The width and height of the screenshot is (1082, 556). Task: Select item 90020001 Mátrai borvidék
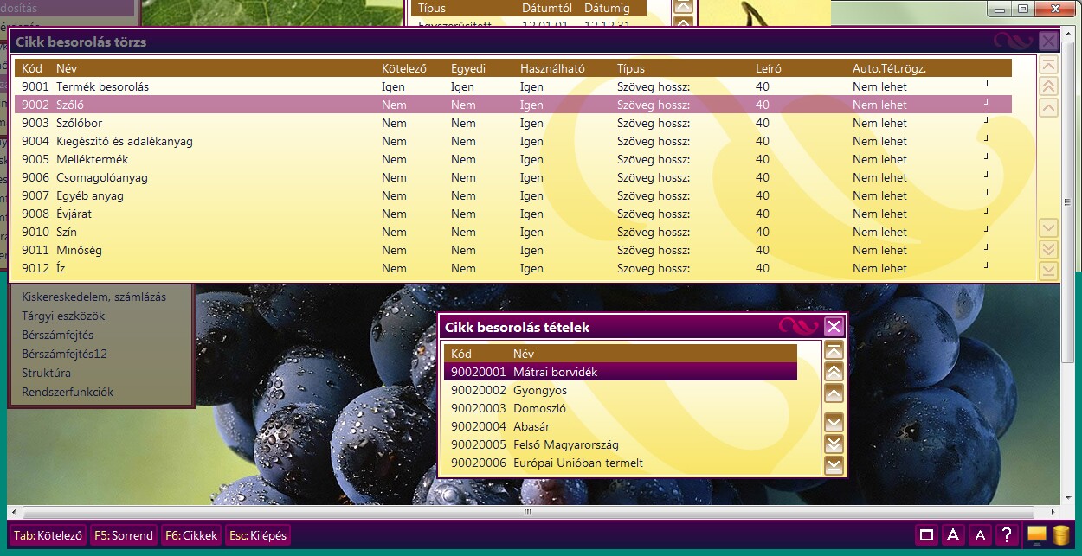pyautogui.click(x=620, y=372)
